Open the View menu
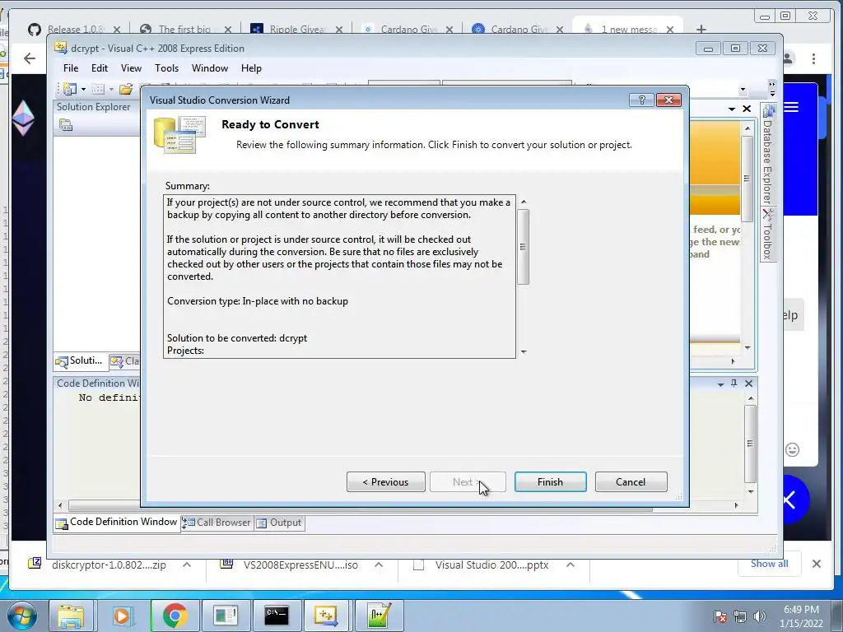843x632 pixels. [131, 68]
